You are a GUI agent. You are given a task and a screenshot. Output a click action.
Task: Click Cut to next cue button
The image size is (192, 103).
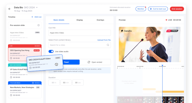[158, 9]
